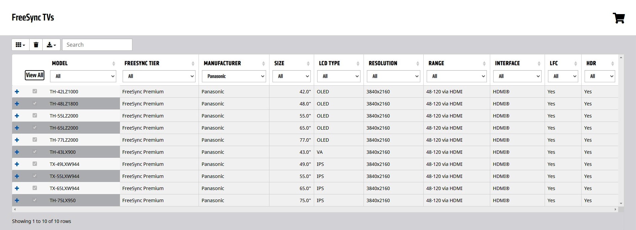The width and height of the screenshot is (636, 230).
Task: Open the Model filter dropdown
Action: pyautogui.click(x=83, y=76)
